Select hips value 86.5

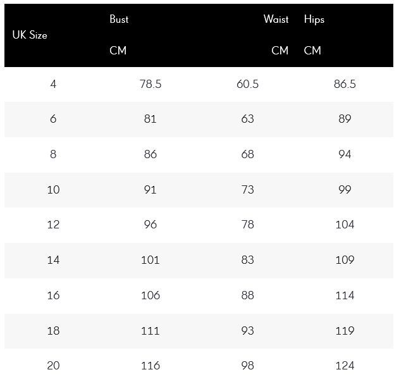click(x=345, y=84)
